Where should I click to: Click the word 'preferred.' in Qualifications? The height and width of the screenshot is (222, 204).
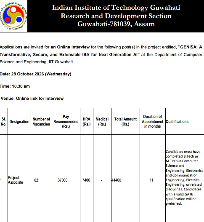[x=174, y=203]
